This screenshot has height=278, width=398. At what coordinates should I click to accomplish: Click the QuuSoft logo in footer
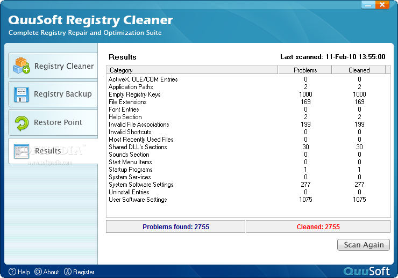(x=366, y=271)
